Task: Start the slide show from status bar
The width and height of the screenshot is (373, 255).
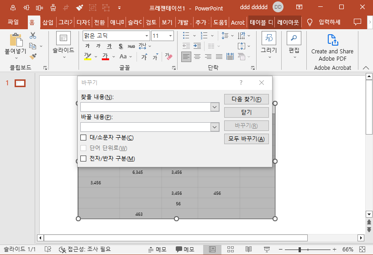Action: point(267,249)
